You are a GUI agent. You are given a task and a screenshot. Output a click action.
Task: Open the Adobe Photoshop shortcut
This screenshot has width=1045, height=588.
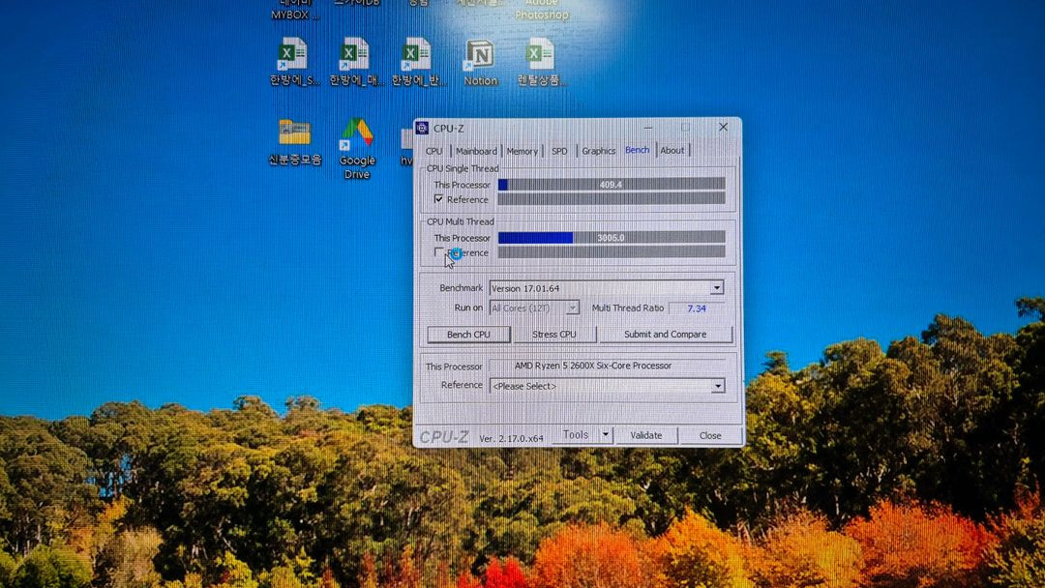tap(540, 10)
